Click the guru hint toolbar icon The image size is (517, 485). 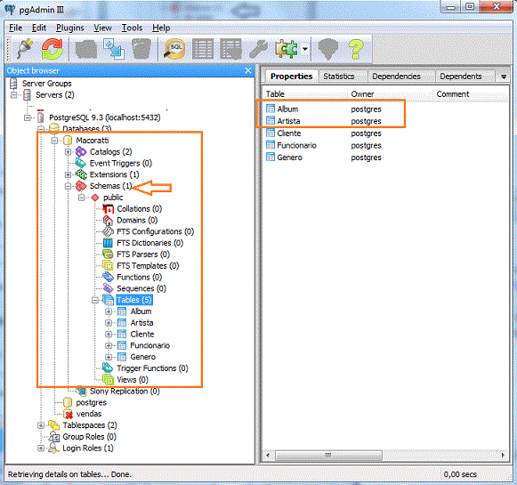(x=328, y=49)
